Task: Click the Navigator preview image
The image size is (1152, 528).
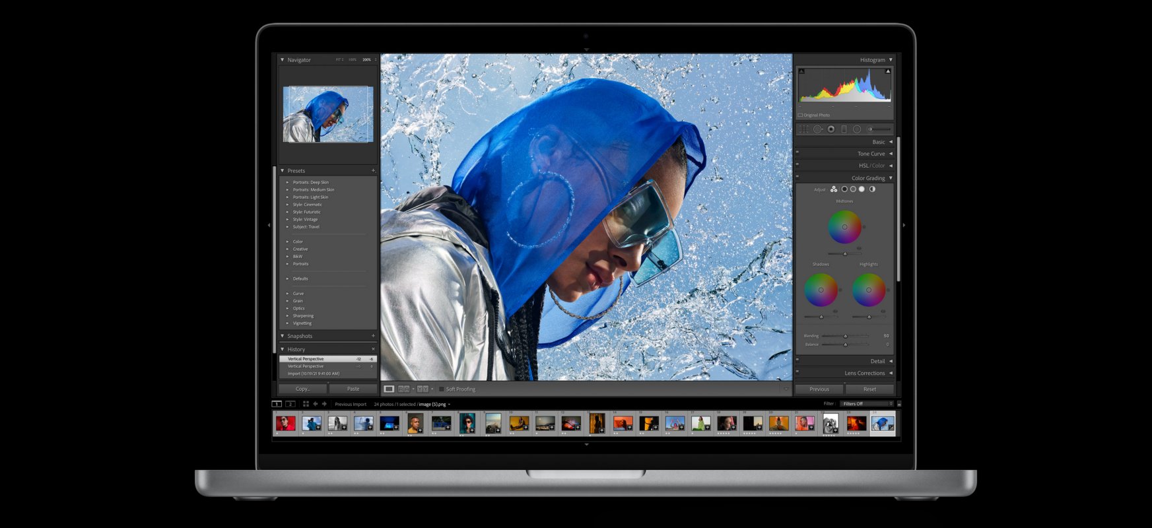Action: (x=328, y=114)
